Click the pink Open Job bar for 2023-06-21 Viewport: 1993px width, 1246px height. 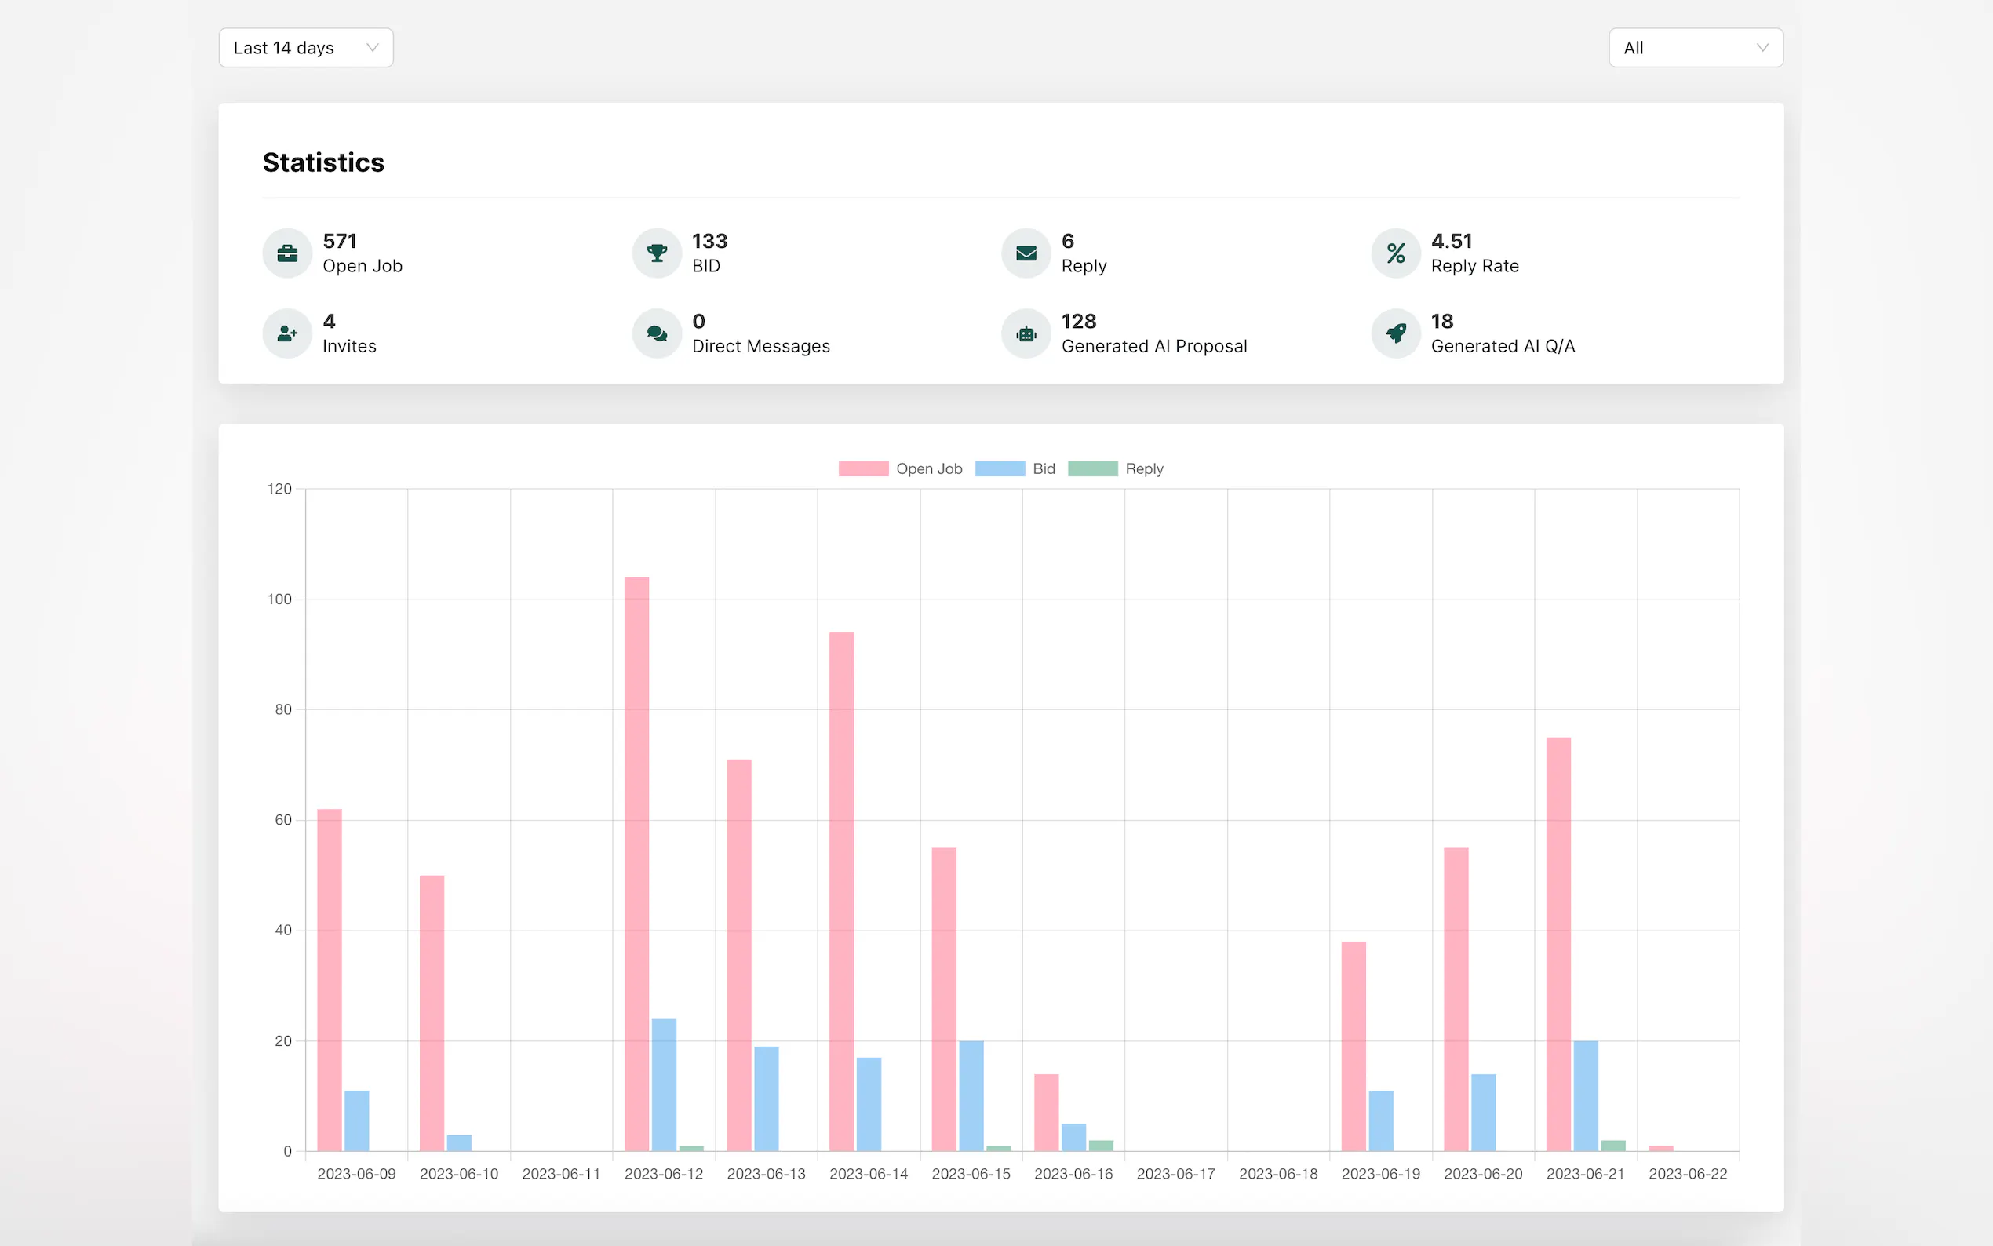point(1558,944)
